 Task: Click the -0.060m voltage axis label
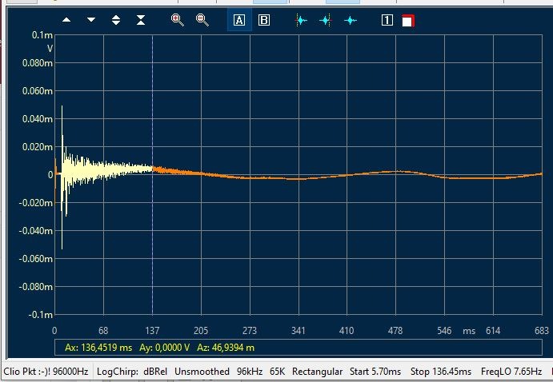point(36,259)
